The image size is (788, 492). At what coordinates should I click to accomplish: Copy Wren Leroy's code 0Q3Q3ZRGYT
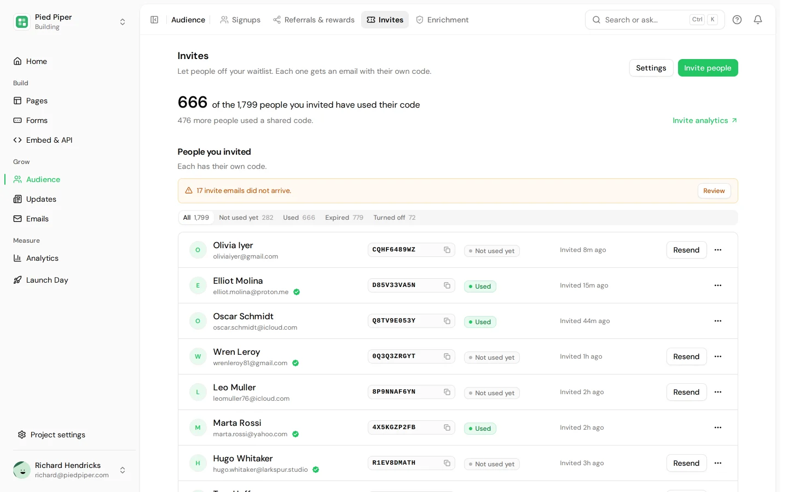click(447, 356)
